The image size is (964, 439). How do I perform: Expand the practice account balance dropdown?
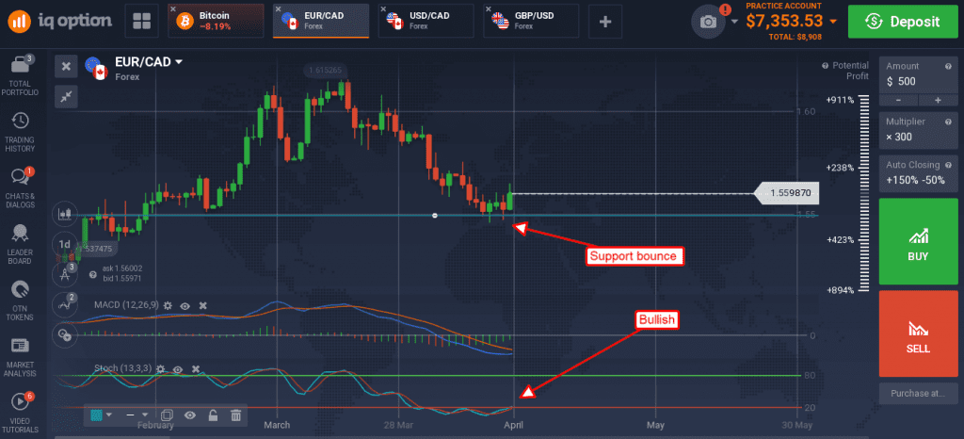click(833, 22)
